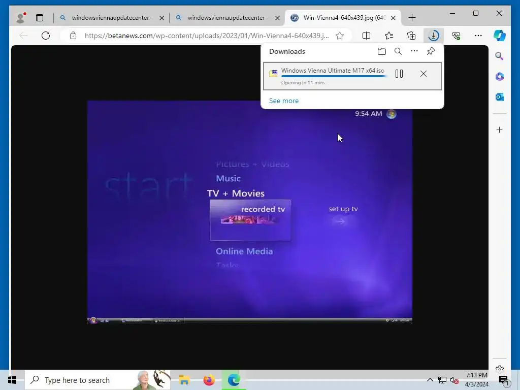520x390 pixels.
Task: Click the taskbar search box
Action: [x=97, y=380]
